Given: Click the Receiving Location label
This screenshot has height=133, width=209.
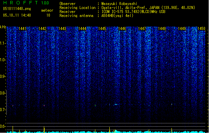Looking at the screenshot, I should tap(77, 8).
